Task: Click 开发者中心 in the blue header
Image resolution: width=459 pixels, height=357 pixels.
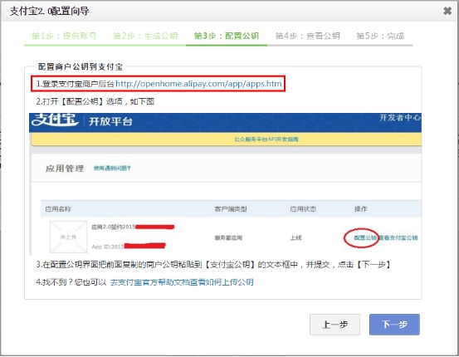Action: pyautogui.click(x=400, y=118)
